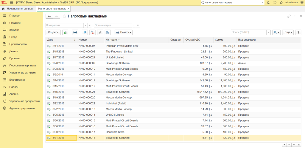Open attached files paperclip icon
The height and width of the screenshot is (148, 305).
click(x=100, y=32)
